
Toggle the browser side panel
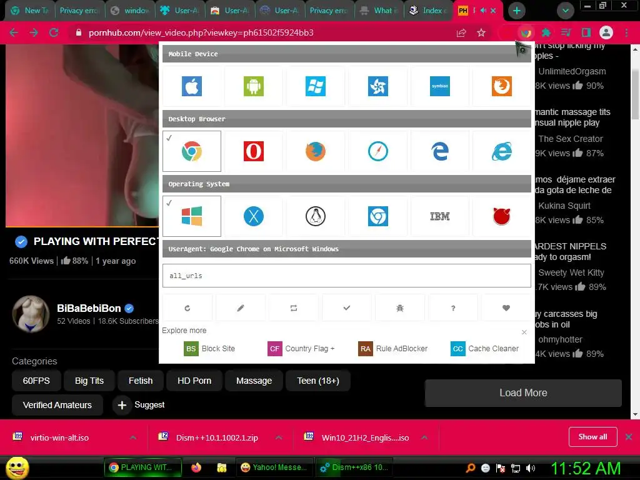coord(586,32)
